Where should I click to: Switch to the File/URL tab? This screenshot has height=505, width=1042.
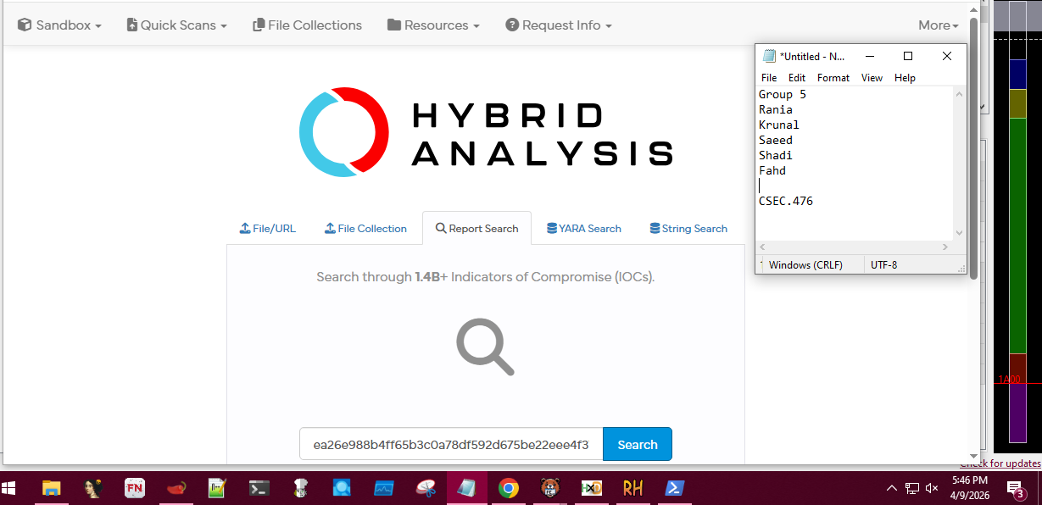268,229
